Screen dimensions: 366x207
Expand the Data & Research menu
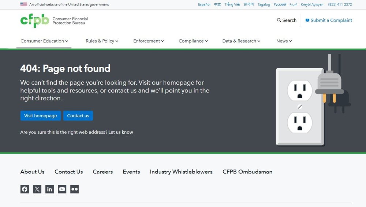coord(241,41)
